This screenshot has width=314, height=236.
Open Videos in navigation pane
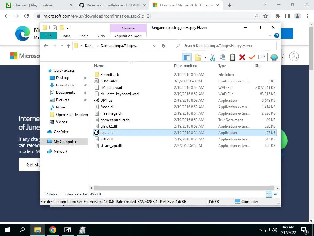pos(61,122)
